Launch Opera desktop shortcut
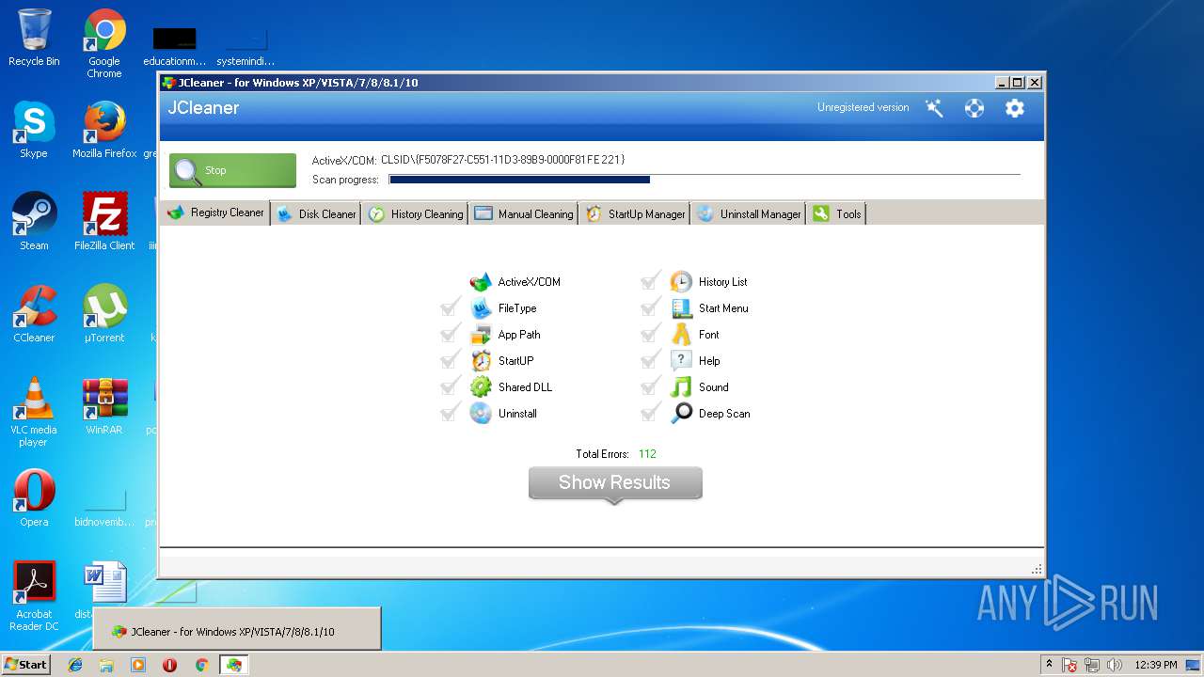This screenshot has height=677, width=1204. 34,498
